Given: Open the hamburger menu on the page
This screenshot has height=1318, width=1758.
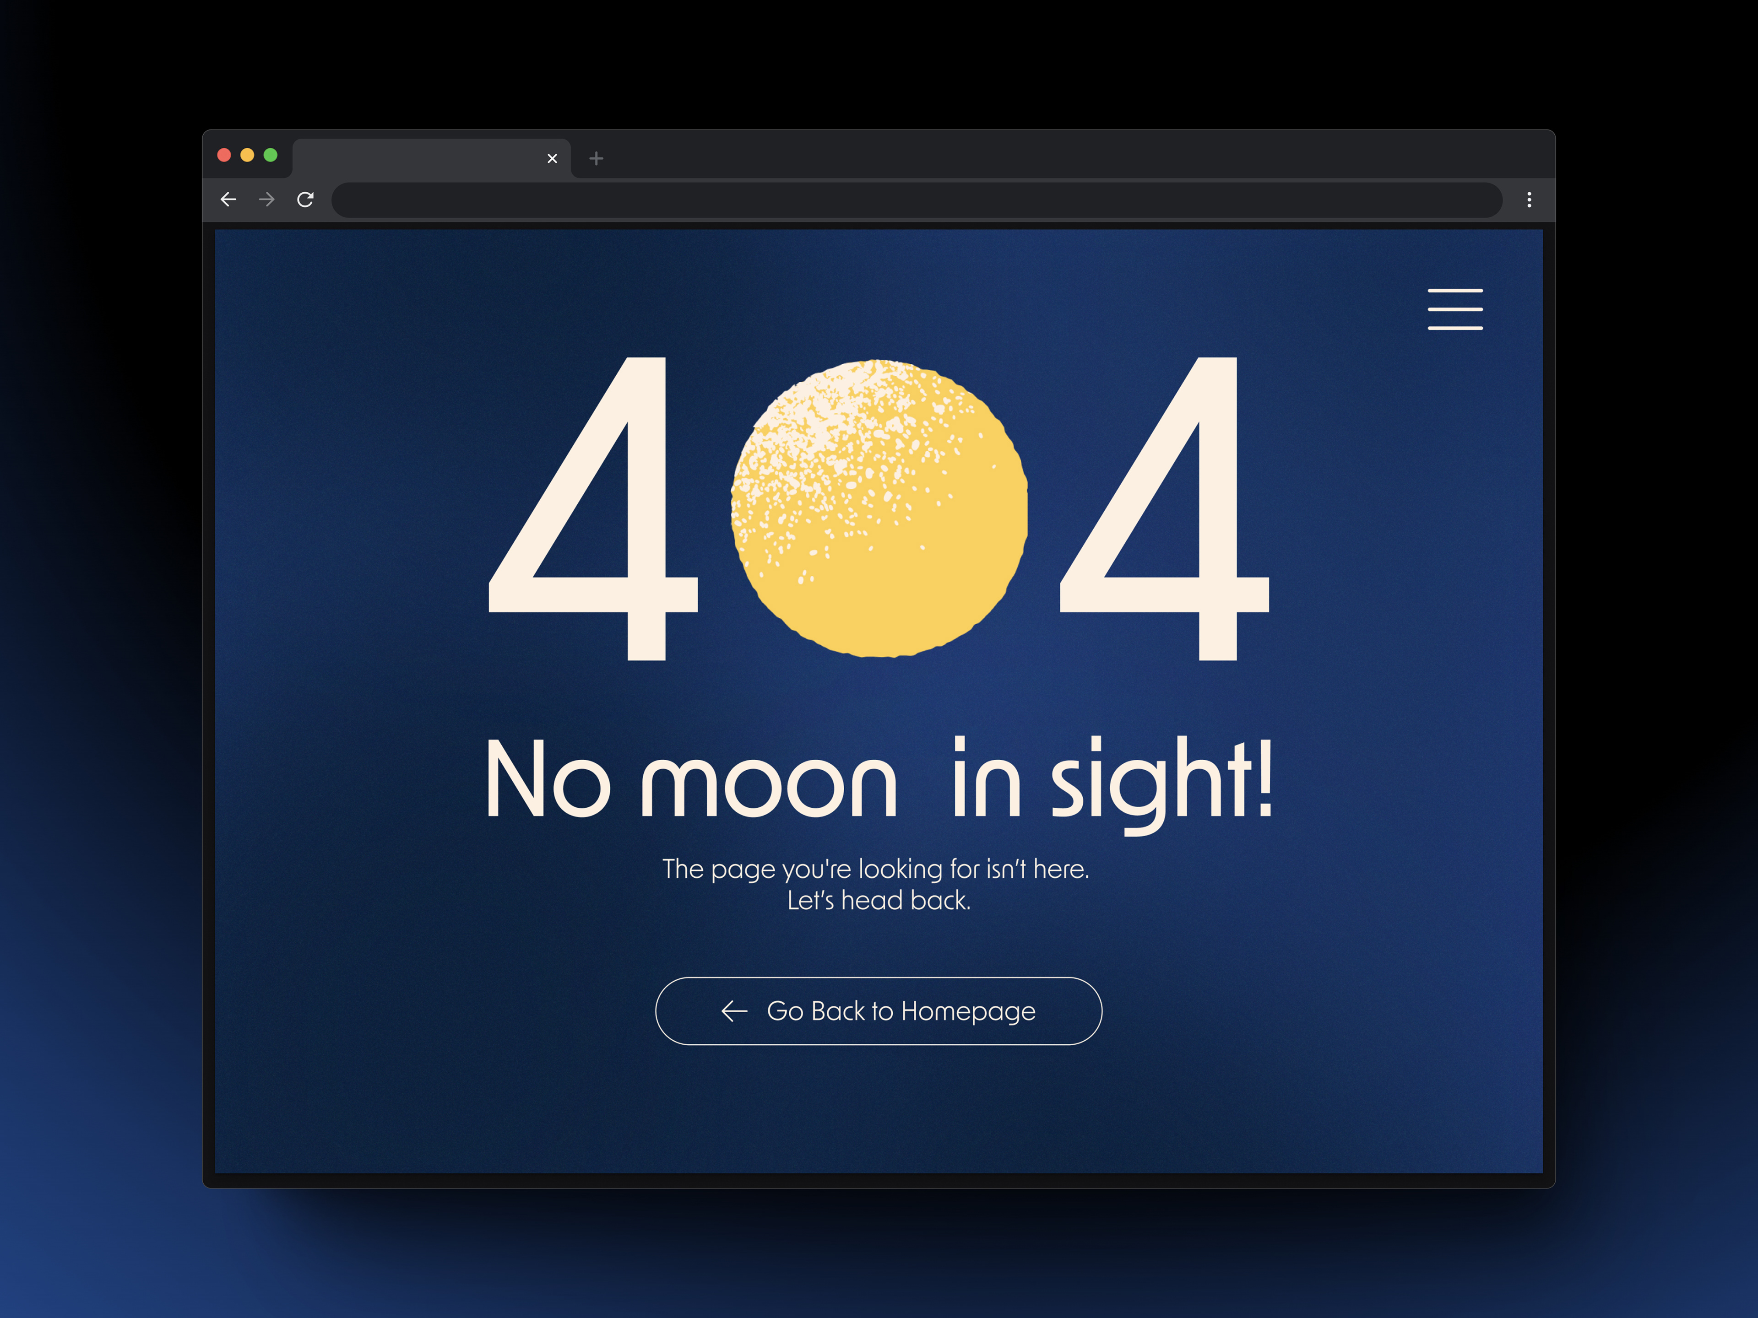Looking at the screenshot, I should [x=1455, y=309].
